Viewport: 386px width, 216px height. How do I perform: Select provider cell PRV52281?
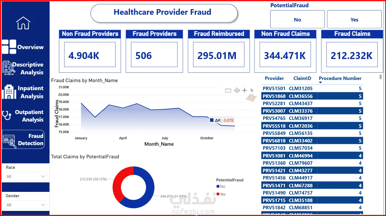(274, 103)
